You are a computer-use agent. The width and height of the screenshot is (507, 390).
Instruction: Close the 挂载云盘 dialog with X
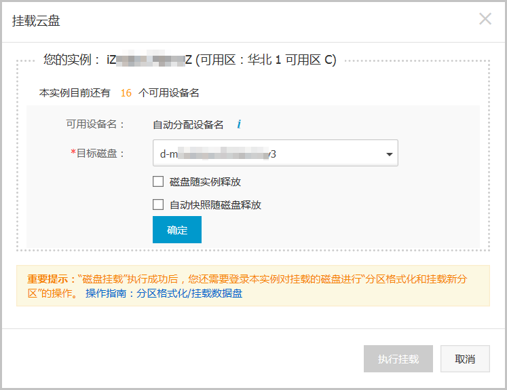coord(485,19)
